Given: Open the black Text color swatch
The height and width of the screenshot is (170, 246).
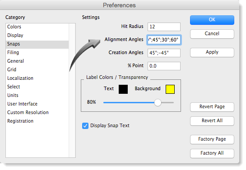Looking at the screenshot, I should click(x=123, y=89).
